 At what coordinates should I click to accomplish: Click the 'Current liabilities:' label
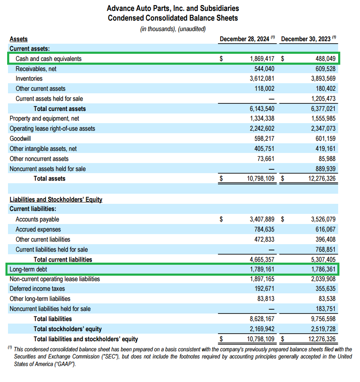[33, 209]
